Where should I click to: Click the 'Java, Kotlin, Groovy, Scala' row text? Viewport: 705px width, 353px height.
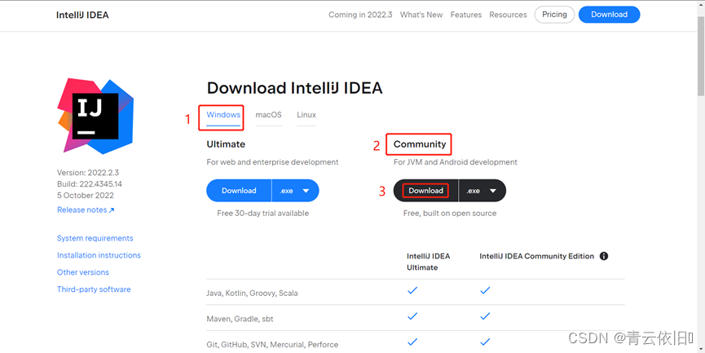(x=252, y=293)
